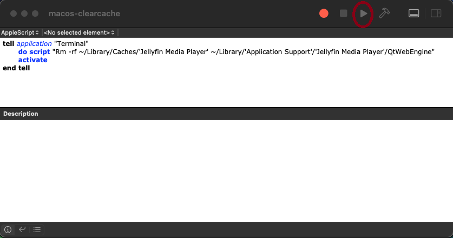453x238 pixels.
Task: Compile the script using the hammer icon
Action: click(x=384, y=14)
